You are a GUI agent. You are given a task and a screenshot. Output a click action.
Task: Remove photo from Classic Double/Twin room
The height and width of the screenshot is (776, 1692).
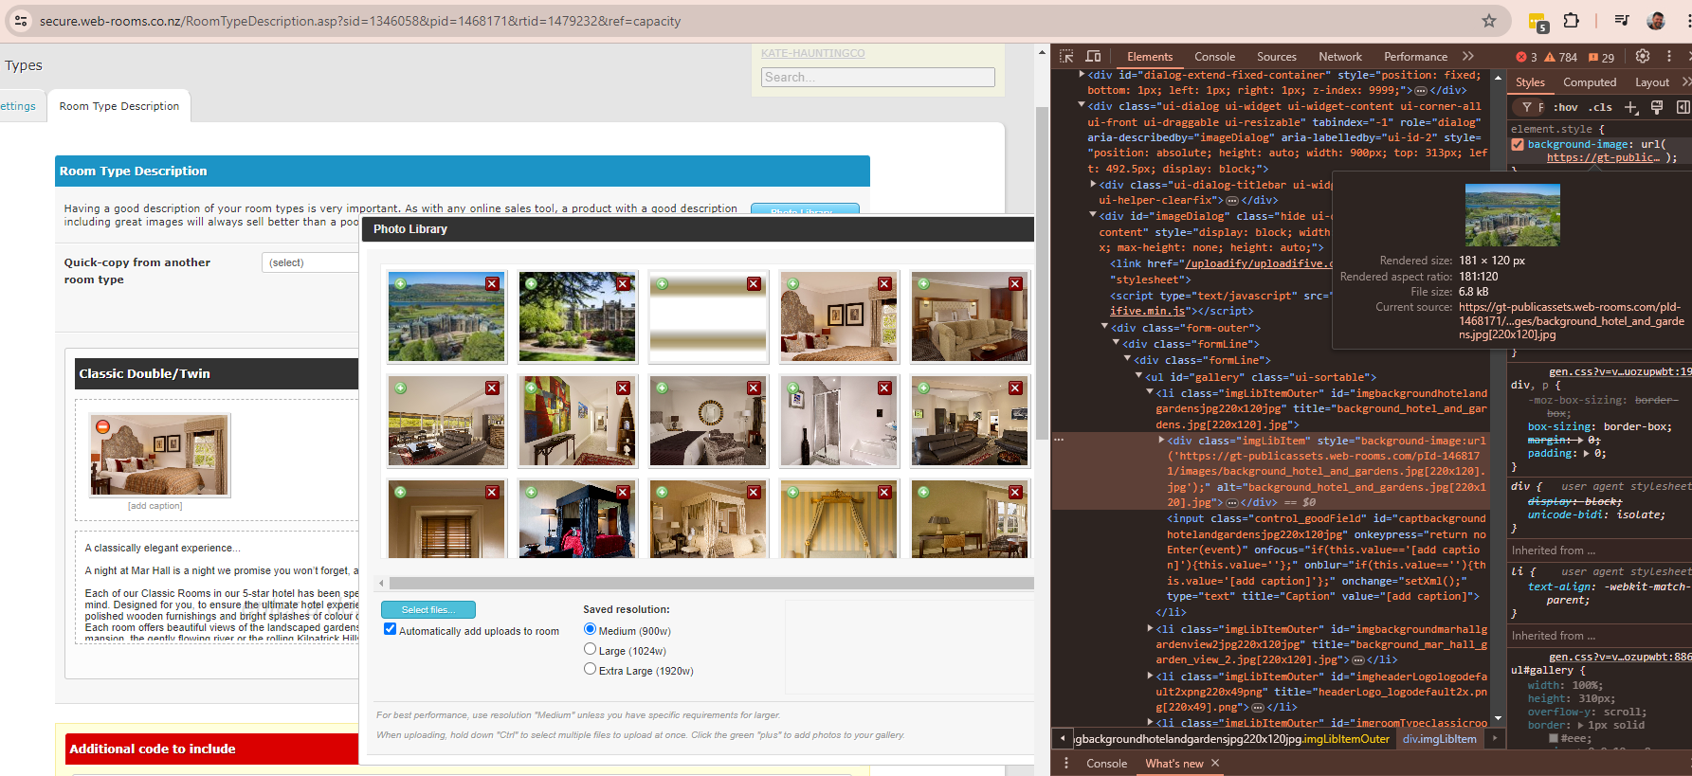(103, 427)
